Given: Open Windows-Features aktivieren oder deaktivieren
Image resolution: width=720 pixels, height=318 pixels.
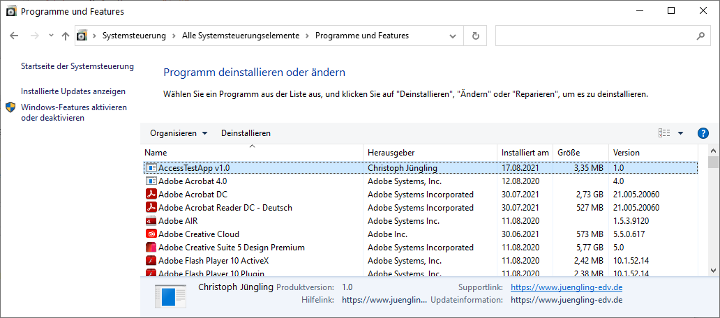Looking at the screenshot, I should [x=74, y=112].
